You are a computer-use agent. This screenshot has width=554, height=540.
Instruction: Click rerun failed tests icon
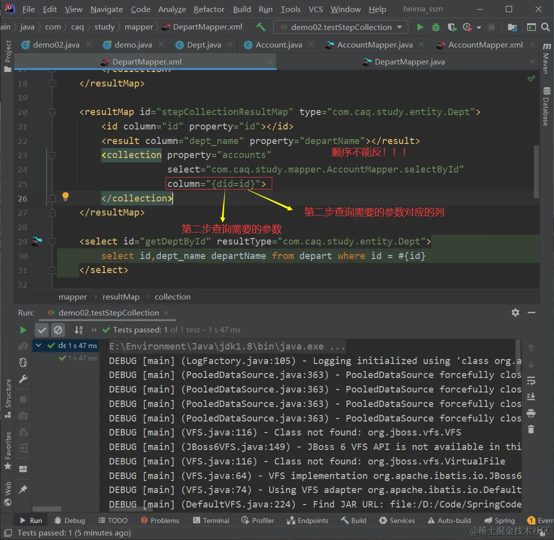24,346
